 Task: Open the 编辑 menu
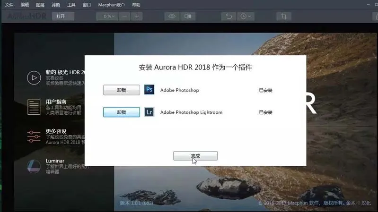coord(25,5)
